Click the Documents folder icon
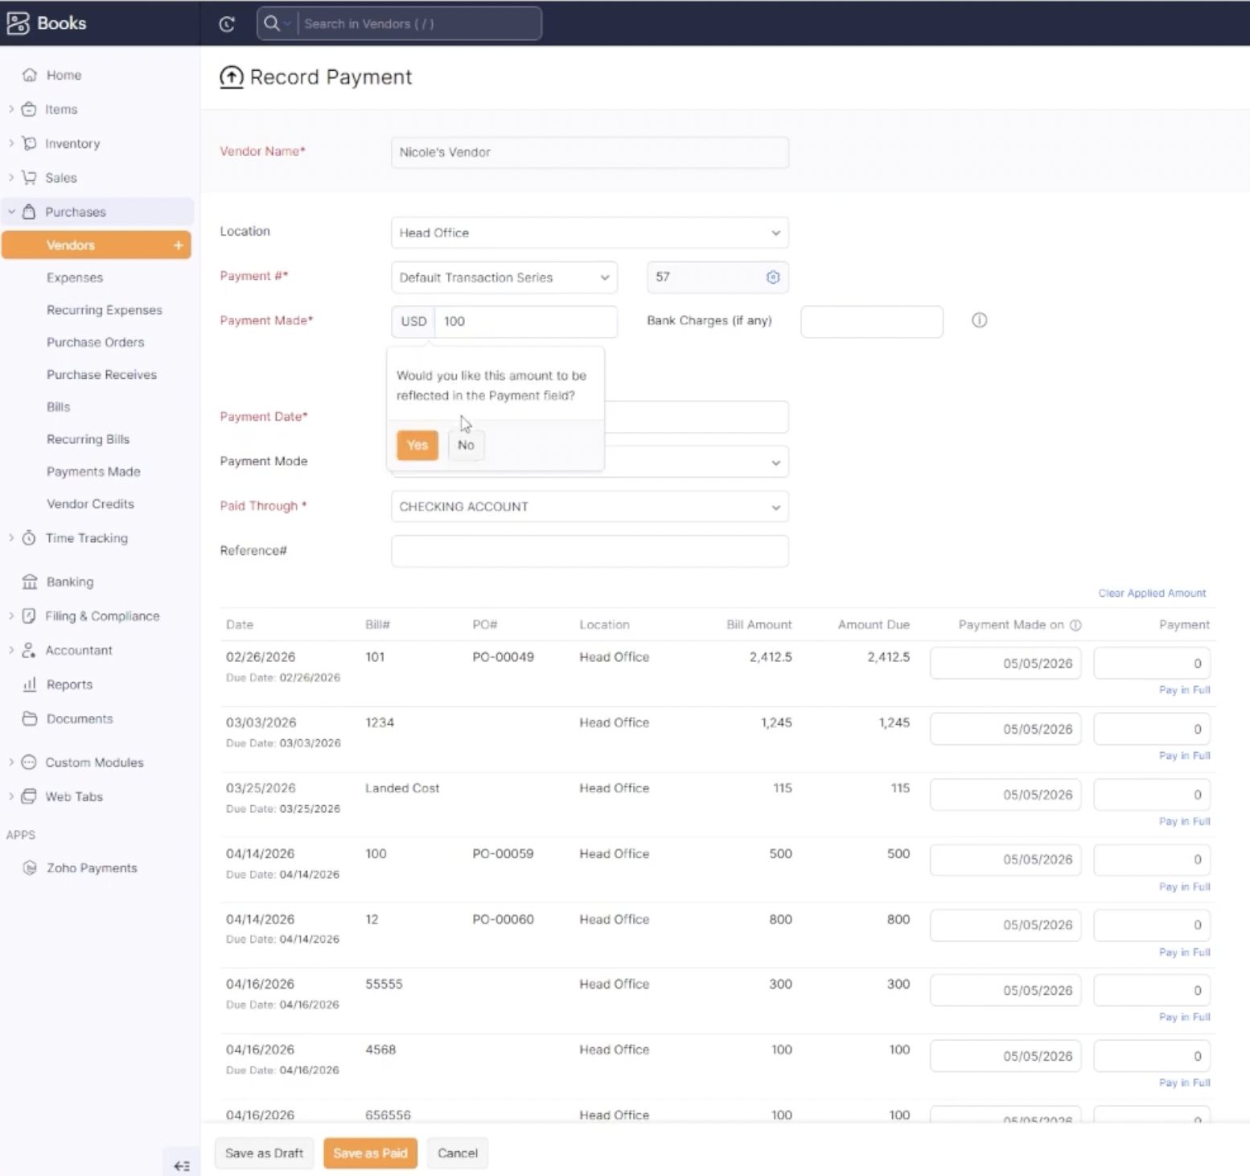 click(30, 718)
